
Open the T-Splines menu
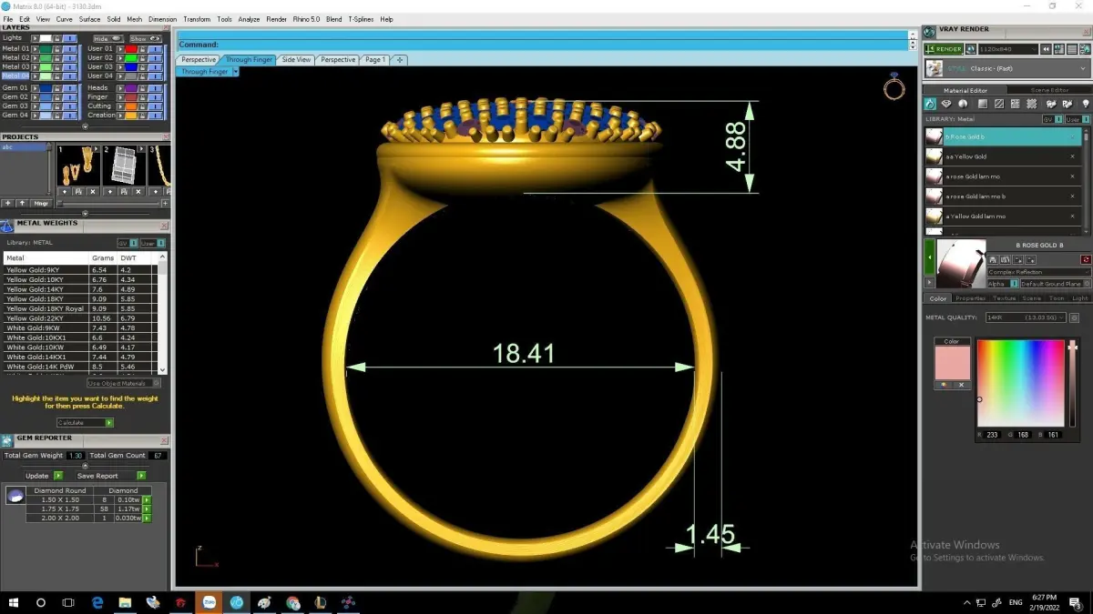tap(360, 19)
